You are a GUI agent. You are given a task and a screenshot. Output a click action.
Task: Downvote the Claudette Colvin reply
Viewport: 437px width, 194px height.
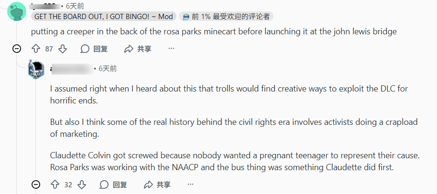[x=82, y=184]
